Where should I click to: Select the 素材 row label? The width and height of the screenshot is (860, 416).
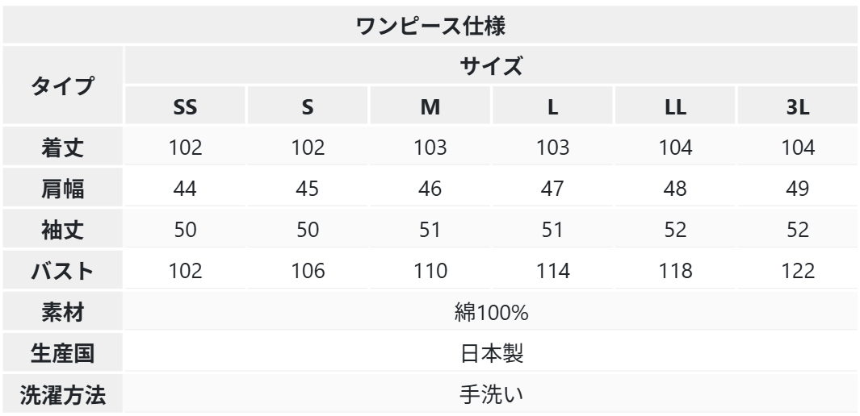pyautogui.click(x=62, y=311)
